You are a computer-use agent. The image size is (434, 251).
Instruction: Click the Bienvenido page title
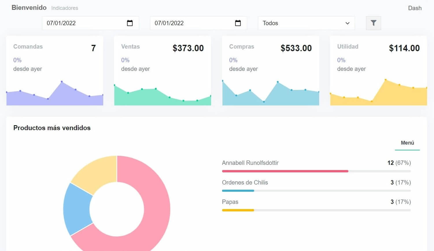click(x=29, y=8)
